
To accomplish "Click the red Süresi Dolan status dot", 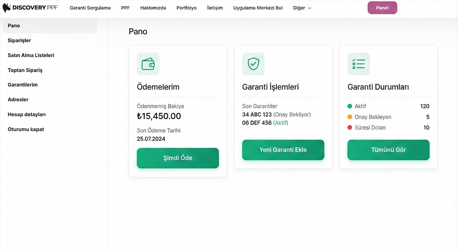I will tap(350, 128).
